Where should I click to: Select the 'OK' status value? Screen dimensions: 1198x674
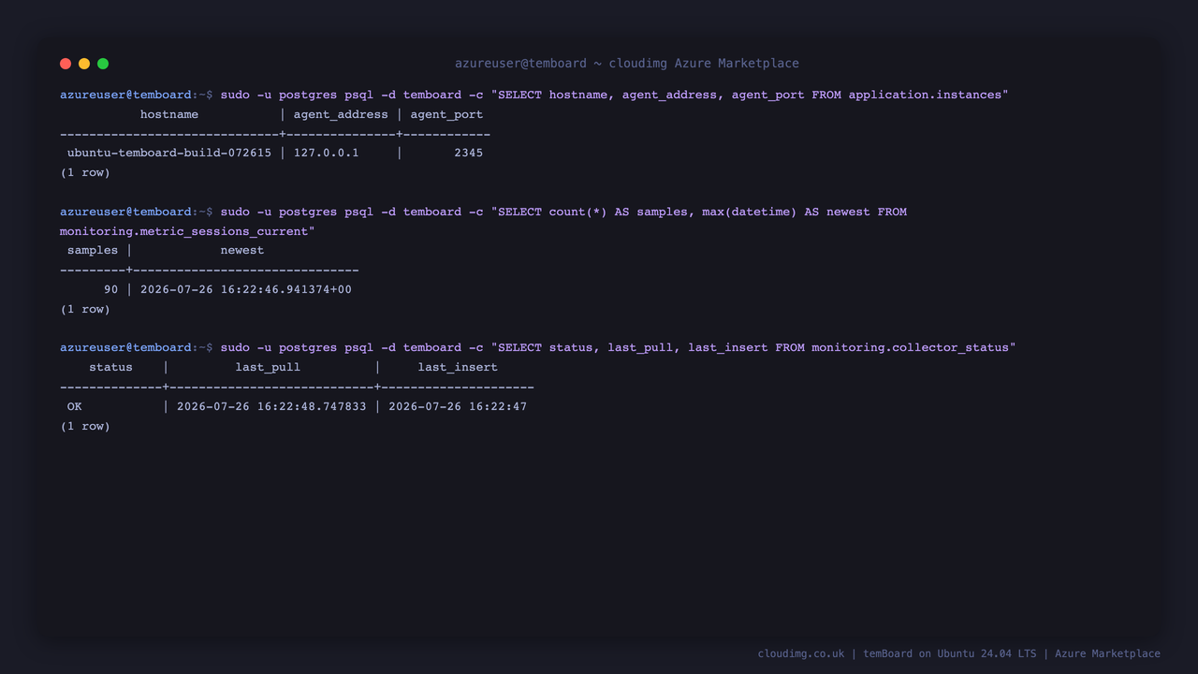pyautogui.click(x=75, y=406)
